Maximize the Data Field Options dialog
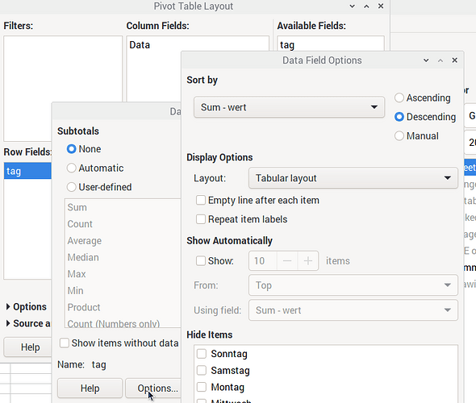Viewport: 476px width, 403px height. click(x=441, y=60)
